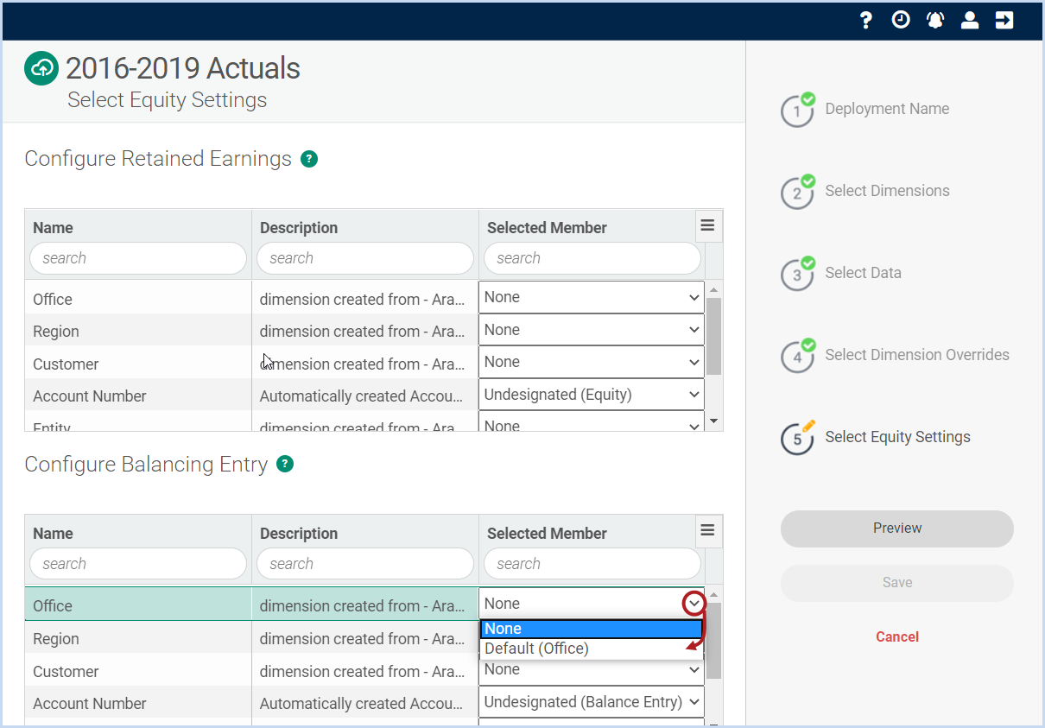Screen dimensions: 1045x728
Task: Focus Selected Member search in Balancing Entry table
Action: pos(592,564)
